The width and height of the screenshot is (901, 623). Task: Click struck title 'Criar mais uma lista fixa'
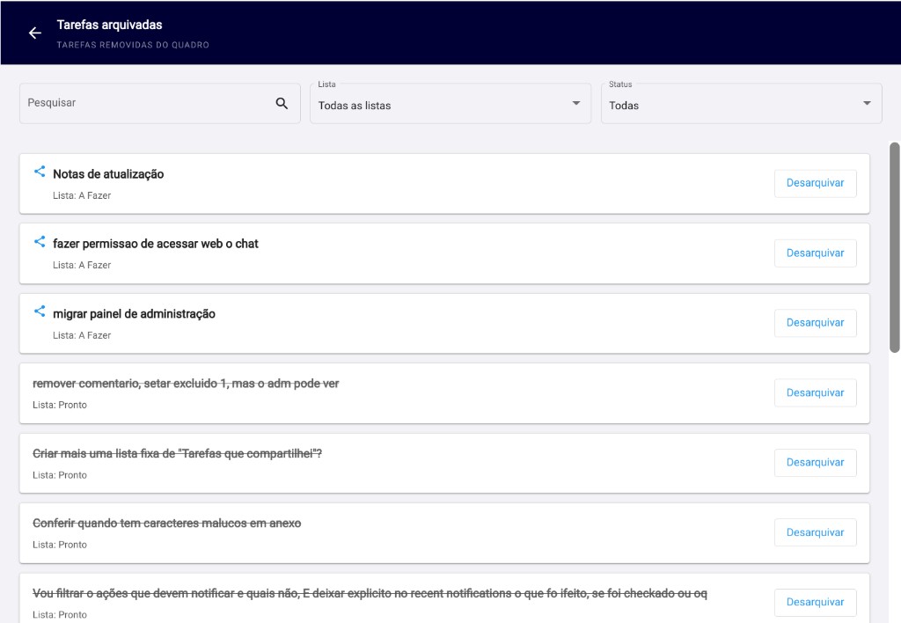click(x=177, y=453)
